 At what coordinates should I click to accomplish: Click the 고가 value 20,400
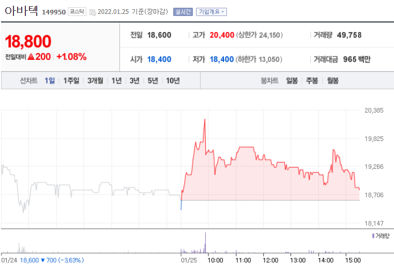click(x=222, y=35)
